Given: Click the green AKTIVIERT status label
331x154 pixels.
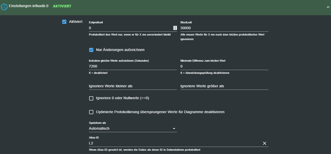Looking at the screenshot, I should 62,6.
